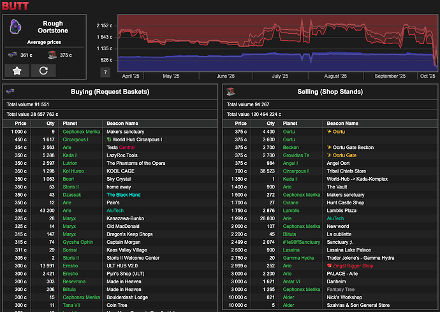Select Lamblis Plaza beacon name
The image size is (440, 312).
[x=342, y=210]
